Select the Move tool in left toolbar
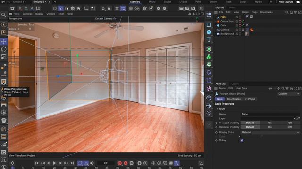This screenshot has width=302, height=169. [4, 41]
